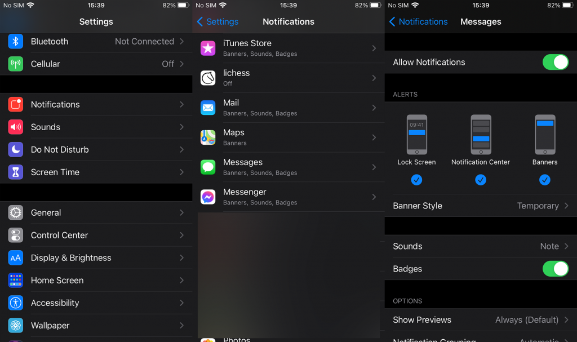Open Sounds chevron set to Note
This screenshot has width=577, height=342.
(x=566, y=246)
